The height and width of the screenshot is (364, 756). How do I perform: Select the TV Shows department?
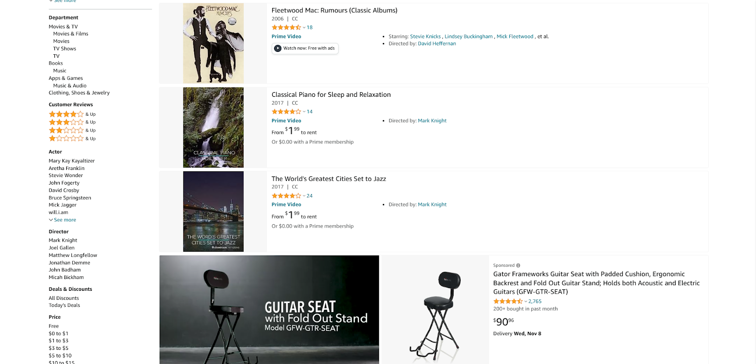(64, 49)
